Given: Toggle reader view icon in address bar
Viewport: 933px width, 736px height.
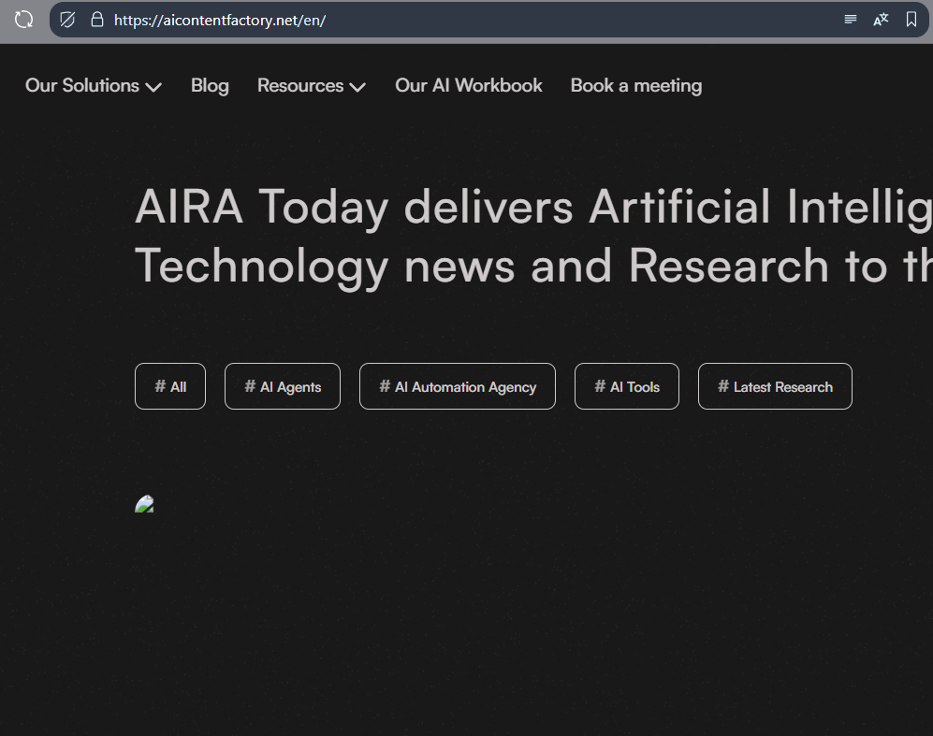Looking at the screenshot, I should click(x=851, y=20).
